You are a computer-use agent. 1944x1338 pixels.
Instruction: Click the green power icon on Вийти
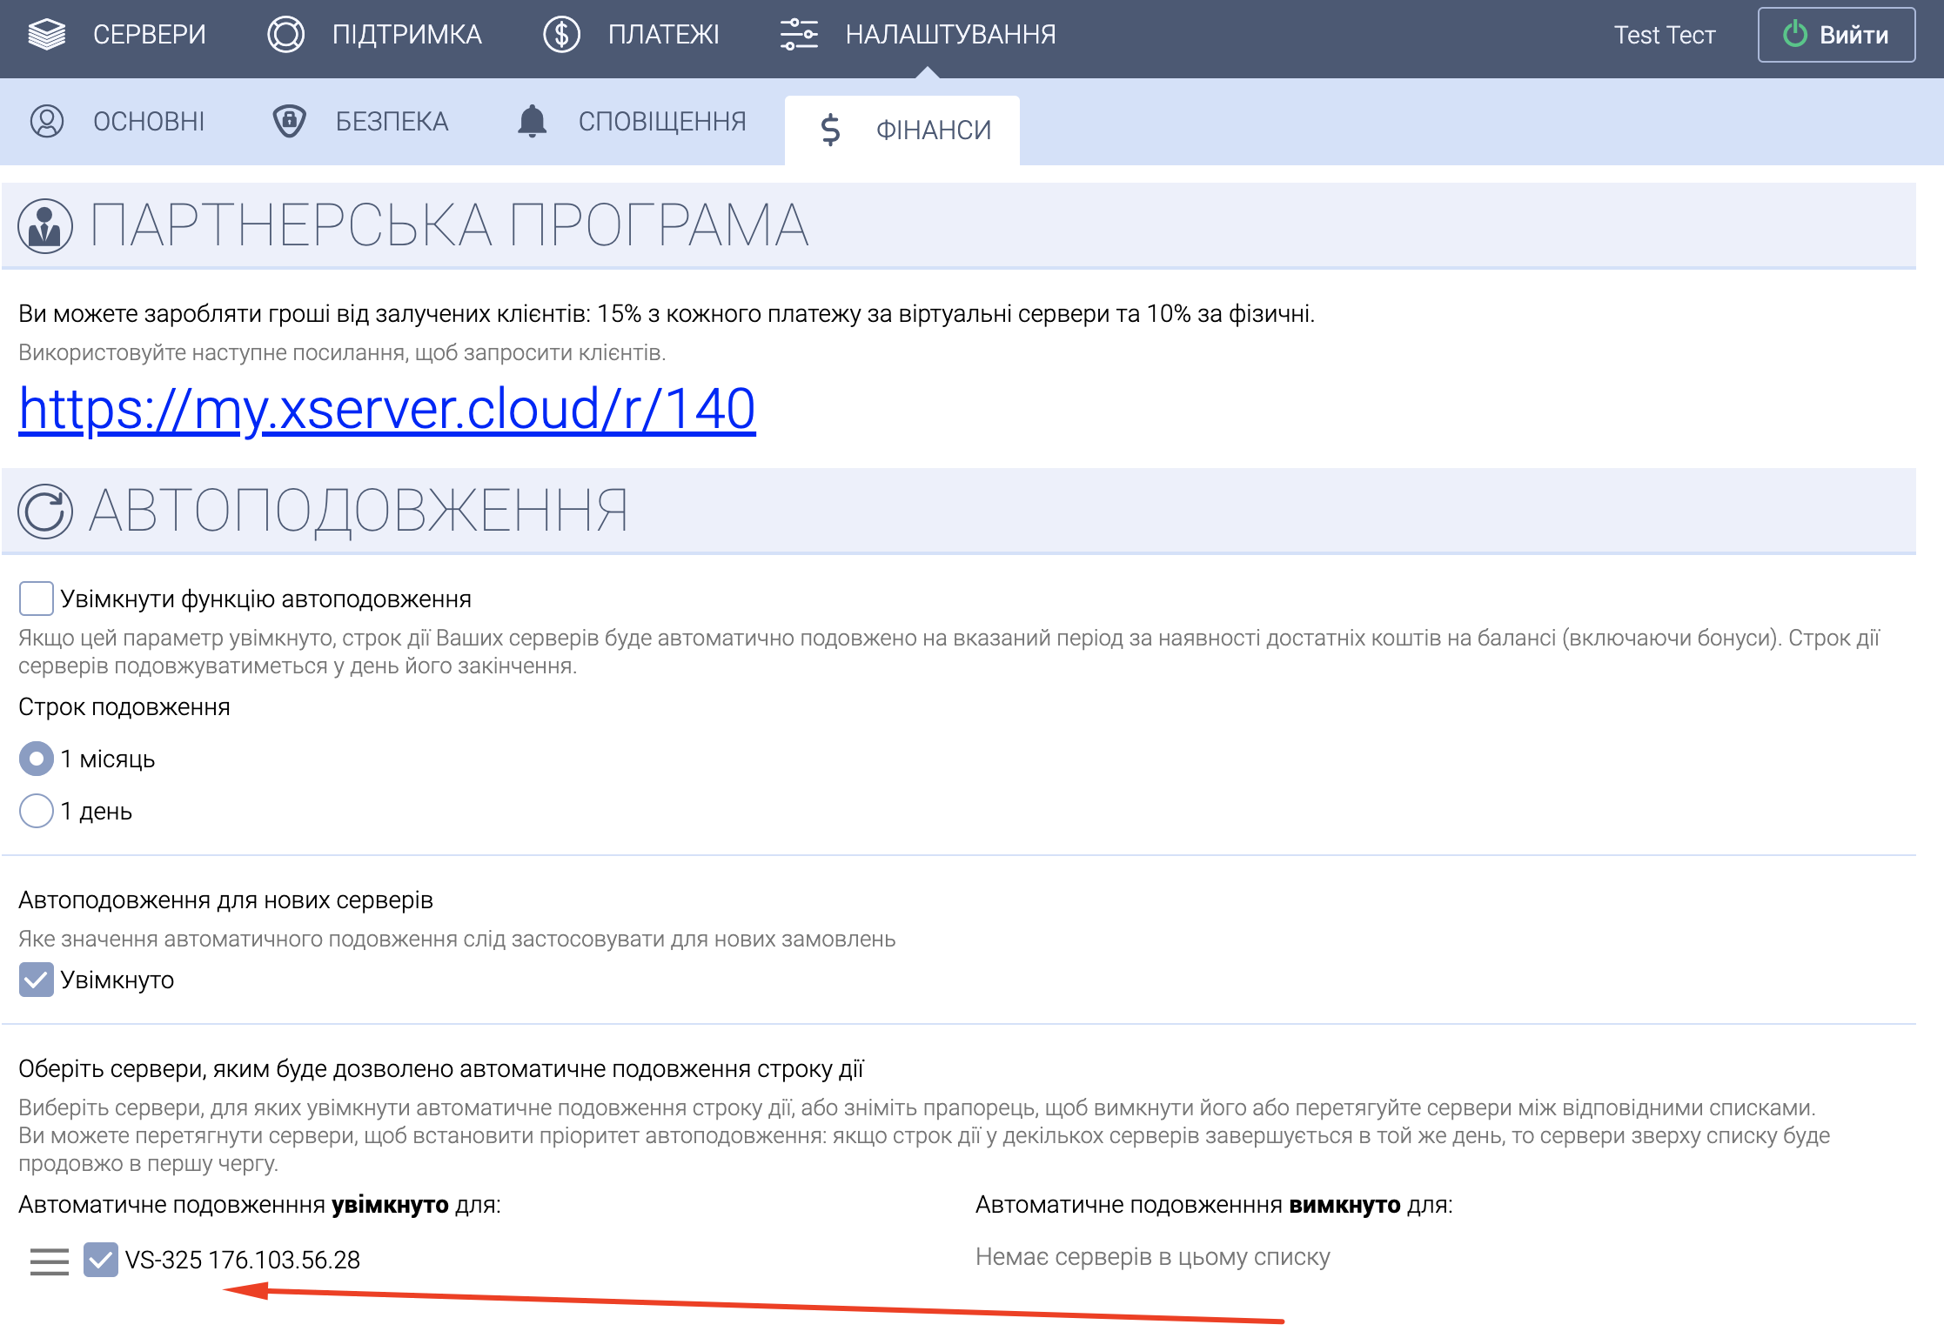[x=1794, y=35]
